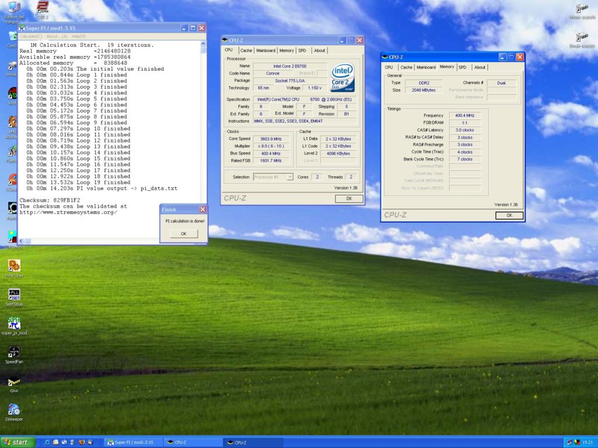The image size is (598, 448).
Task: Click the Voltage value 1.150 v
Action: pyautogui.click(x=315, y=87)
